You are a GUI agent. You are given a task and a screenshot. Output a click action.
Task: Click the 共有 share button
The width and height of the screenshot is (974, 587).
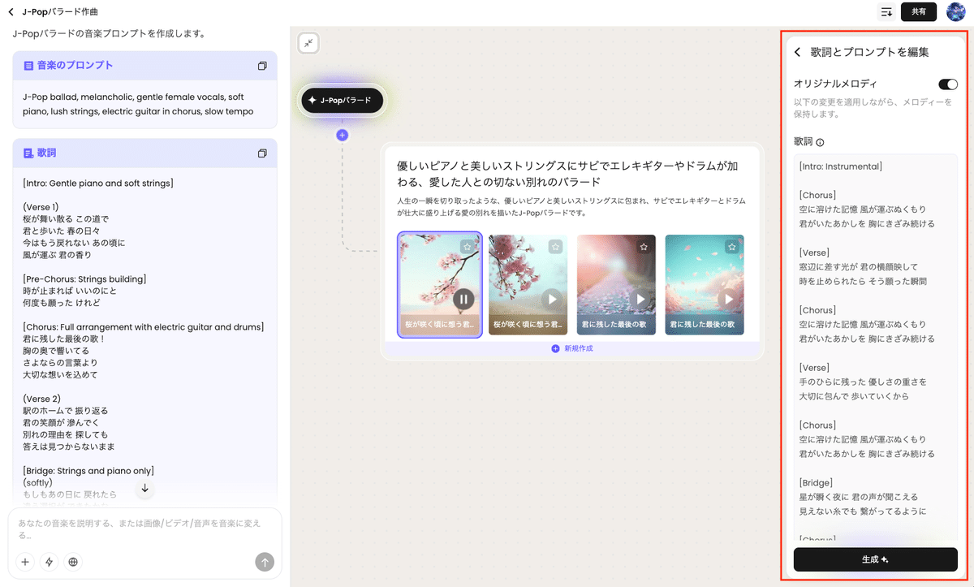pos(918,12)
